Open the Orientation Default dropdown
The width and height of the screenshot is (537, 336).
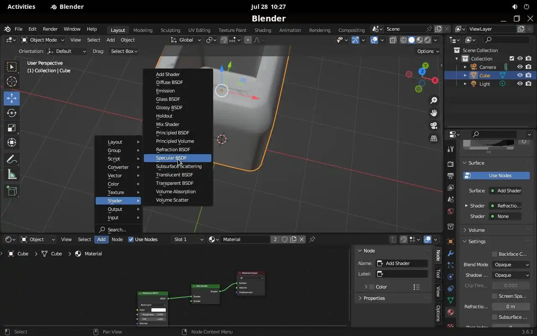point(67,51)
